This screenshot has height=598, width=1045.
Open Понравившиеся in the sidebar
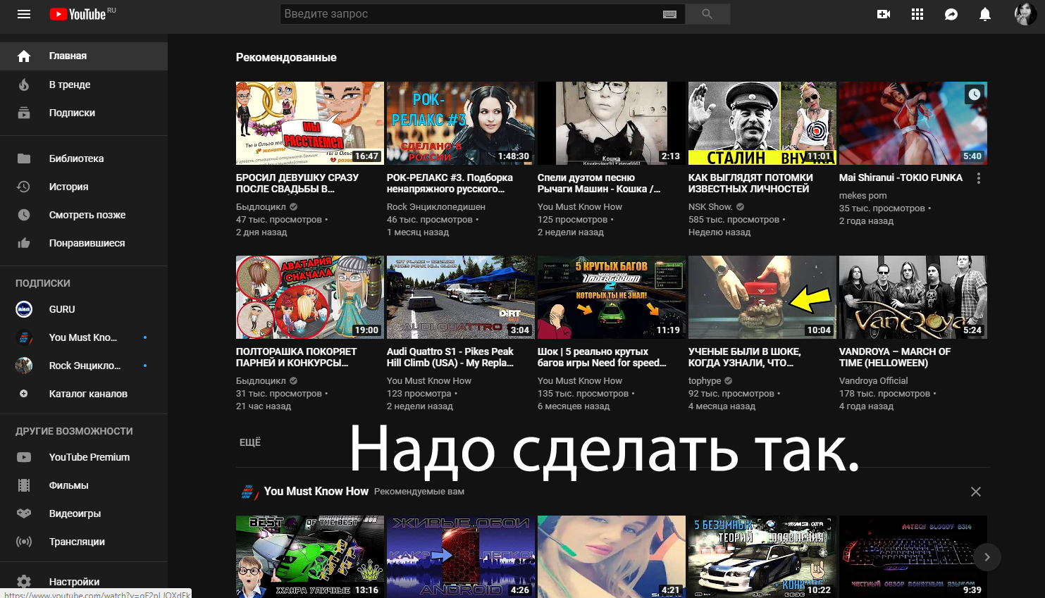pyautogui.click(x=84, y=243)
